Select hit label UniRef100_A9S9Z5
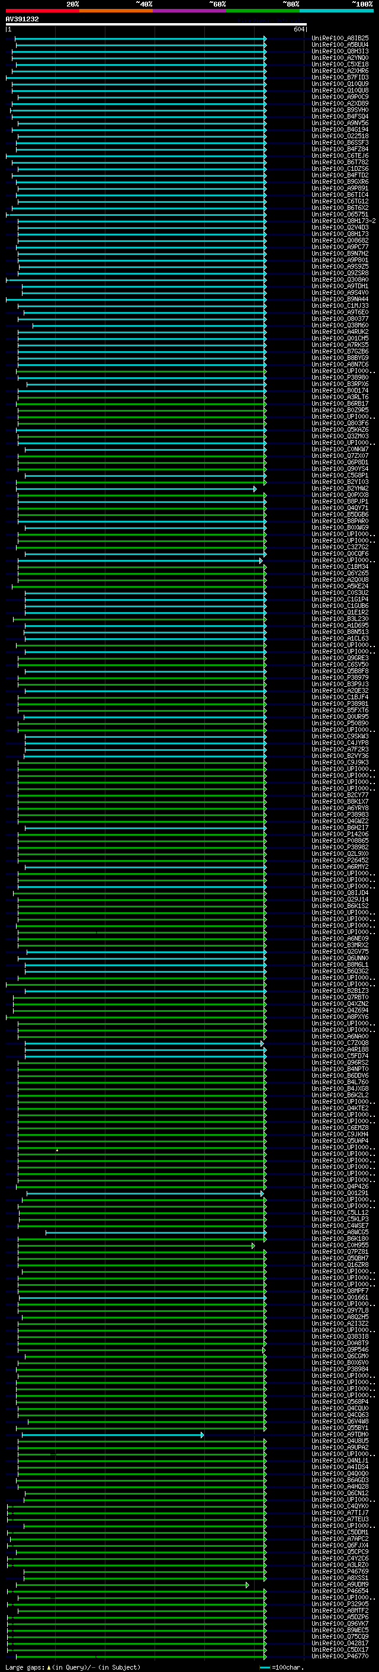Viewport: 379px width, 1672px height. pyautogui.click(x=340, y=266)
